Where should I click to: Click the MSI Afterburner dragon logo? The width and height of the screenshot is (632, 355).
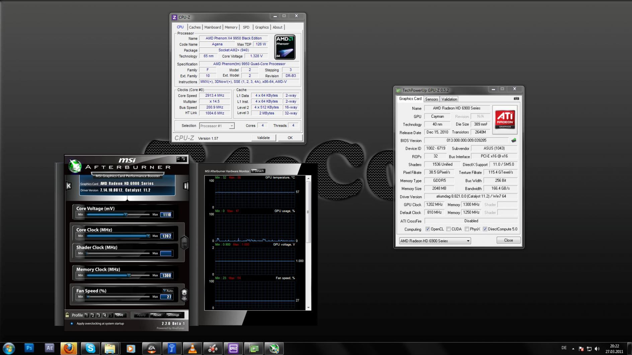(x=75, y=166)
